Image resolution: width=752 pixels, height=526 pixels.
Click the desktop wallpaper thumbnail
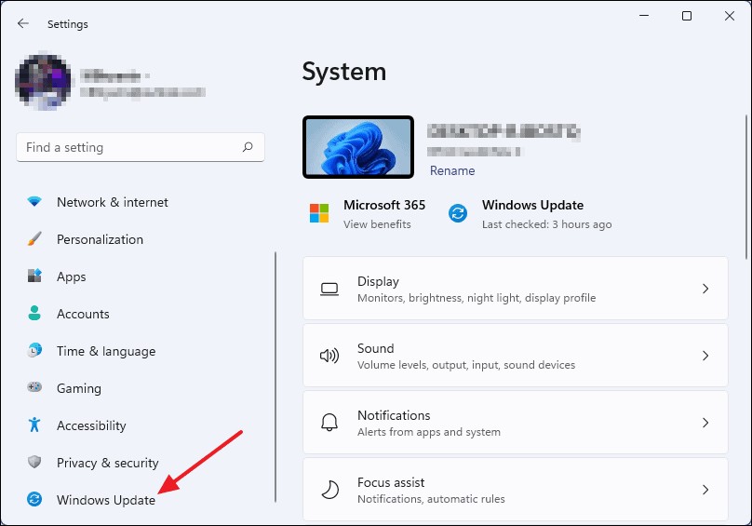(358, 147)
